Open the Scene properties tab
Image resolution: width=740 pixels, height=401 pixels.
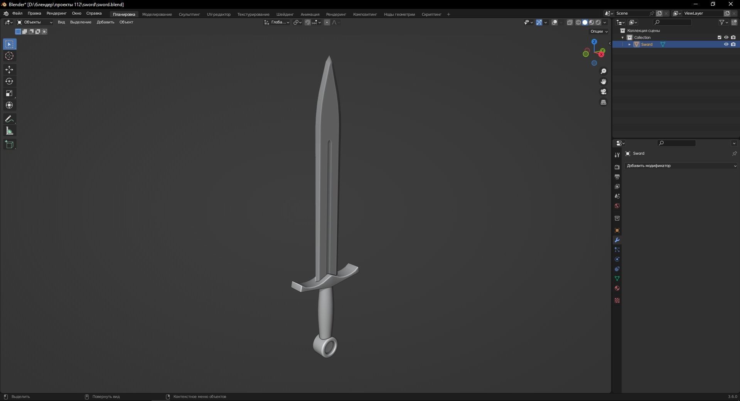[617, 196]
